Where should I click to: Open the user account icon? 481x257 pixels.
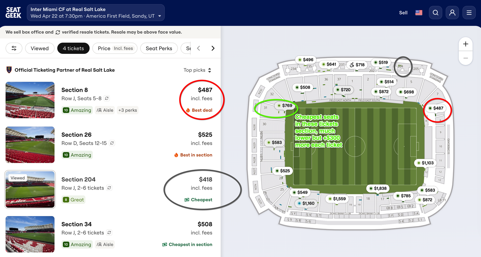coord(452,13)
